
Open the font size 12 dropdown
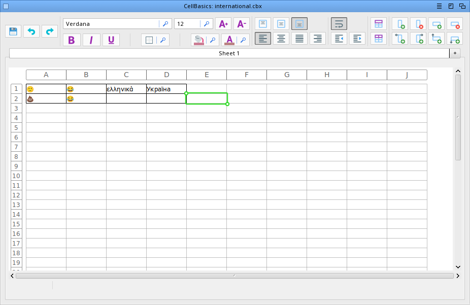207,24
